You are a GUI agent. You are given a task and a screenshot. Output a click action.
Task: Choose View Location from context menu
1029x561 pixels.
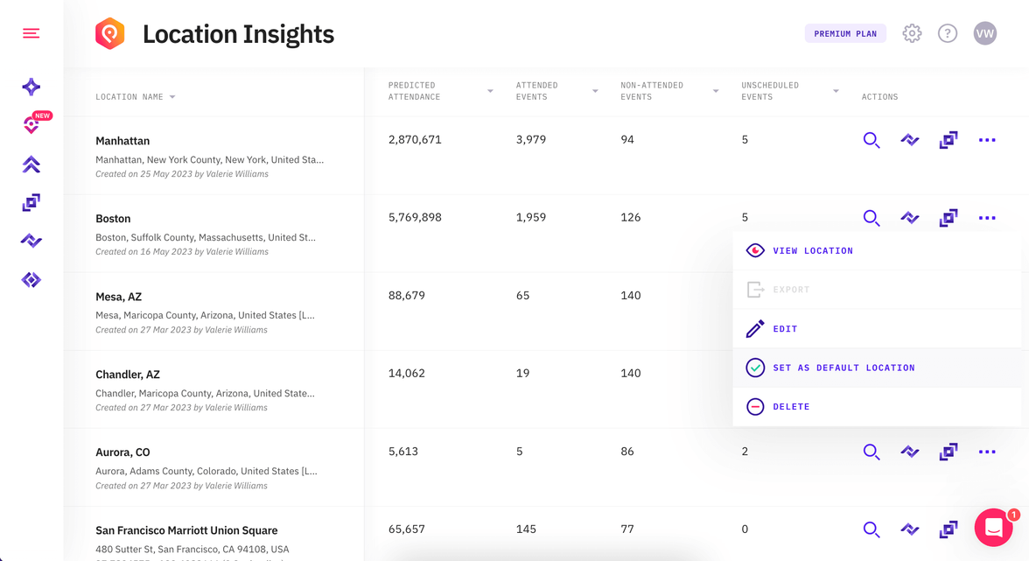click(812, 250)
